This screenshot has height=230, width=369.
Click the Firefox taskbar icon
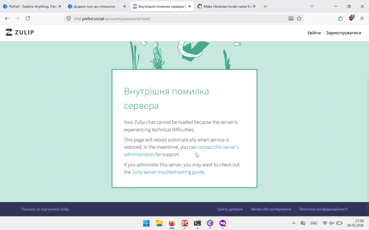(x=172, y=223)
